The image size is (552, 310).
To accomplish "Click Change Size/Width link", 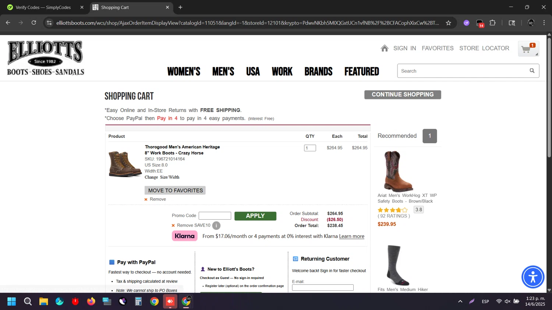I will point(162,177).
